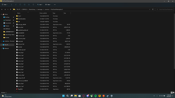Open the Sort dropdown menu
Image resolution: width=175 pixels, height=98 pixels.
coord(40,5)
